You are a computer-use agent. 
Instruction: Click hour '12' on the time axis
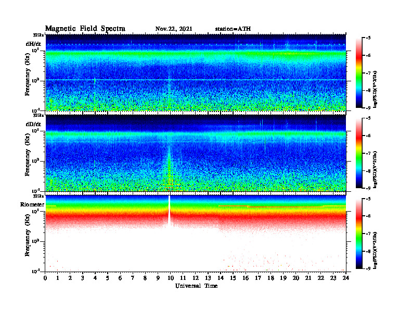(196, 278)
